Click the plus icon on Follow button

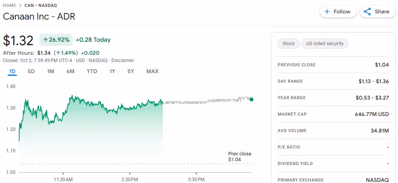tap(327, 11)
